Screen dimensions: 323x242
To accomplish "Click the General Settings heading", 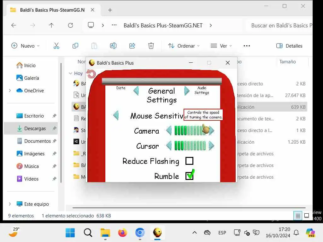I will click(161, 95).
